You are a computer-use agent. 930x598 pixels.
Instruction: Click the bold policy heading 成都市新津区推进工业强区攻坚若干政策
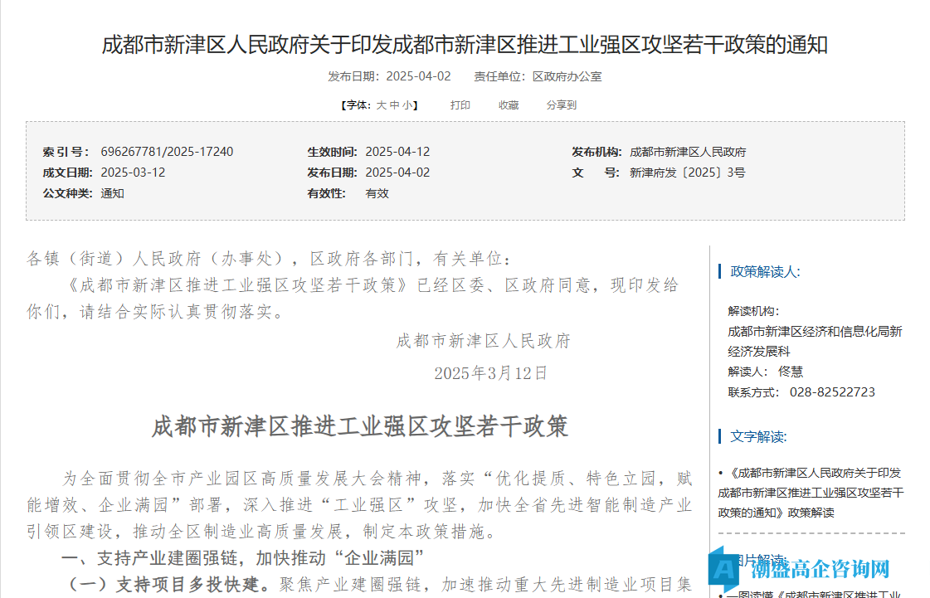(359, 426)
